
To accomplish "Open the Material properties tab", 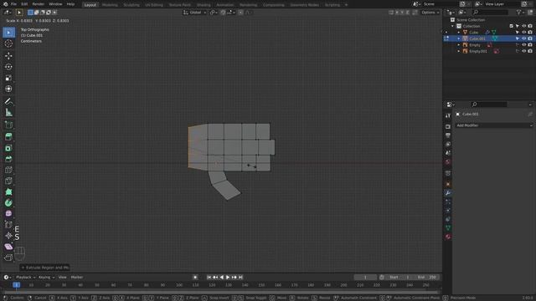I will coord(448,237).
